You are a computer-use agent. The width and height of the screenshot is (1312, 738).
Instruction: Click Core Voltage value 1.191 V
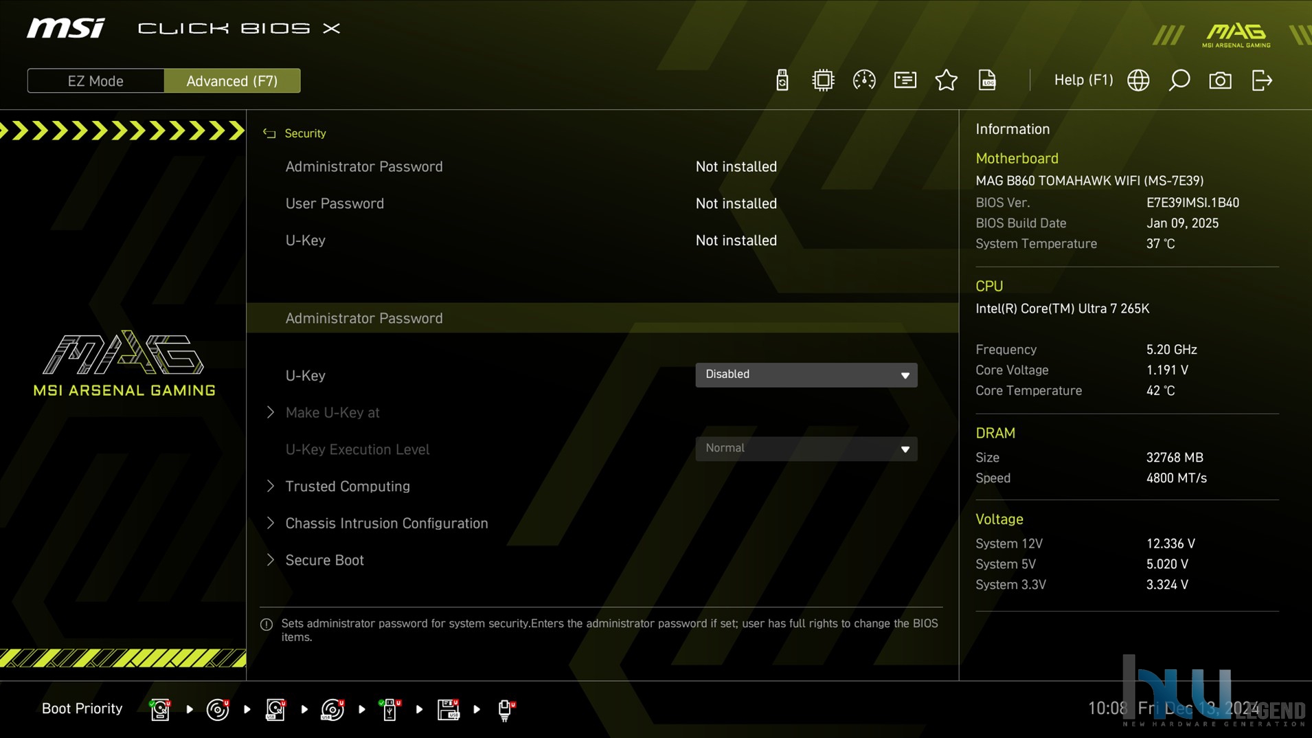tap(1167, 370)
